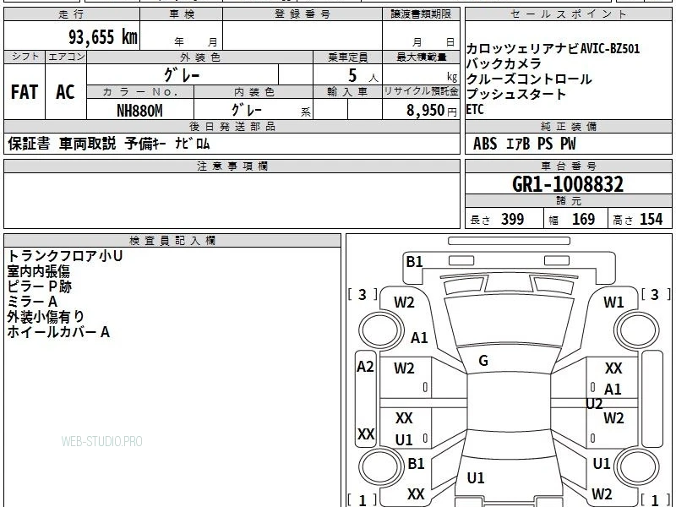The height and width of the screenshot is (507, 676).
Task: Click the リサイクル預託金 header cell
Action: pyautogui.click(x=421, y=92)
